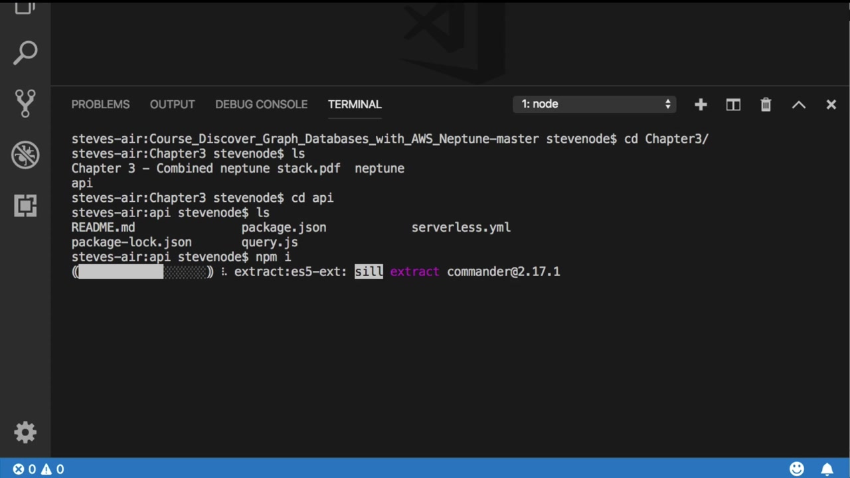Show errors count in status bar
Screen dimensions: 850x478
point(25,469)
